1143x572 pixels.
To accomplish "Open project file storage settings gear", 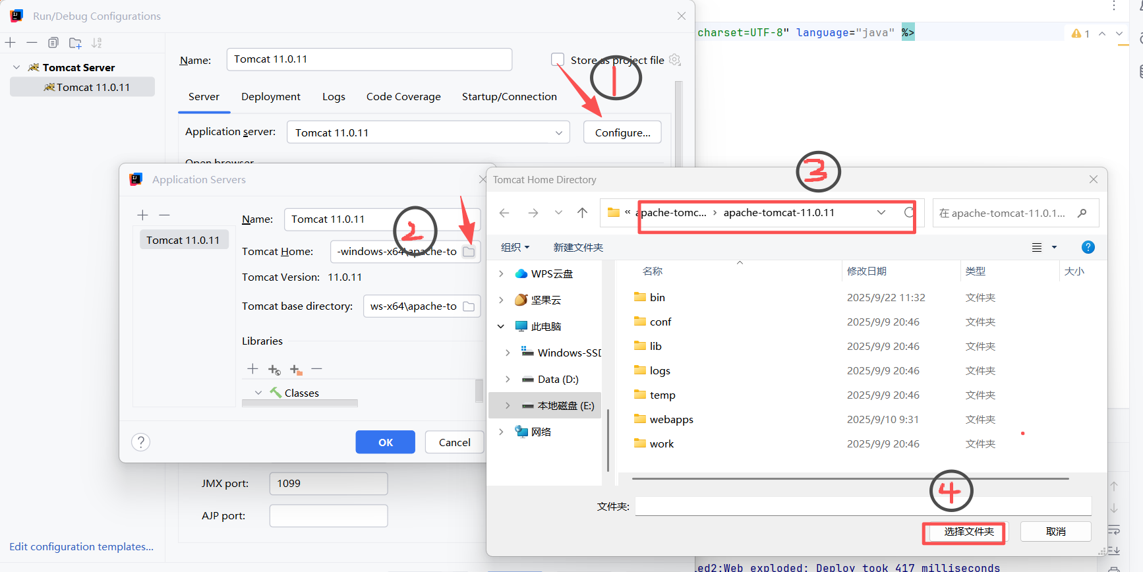I will 674,60.
